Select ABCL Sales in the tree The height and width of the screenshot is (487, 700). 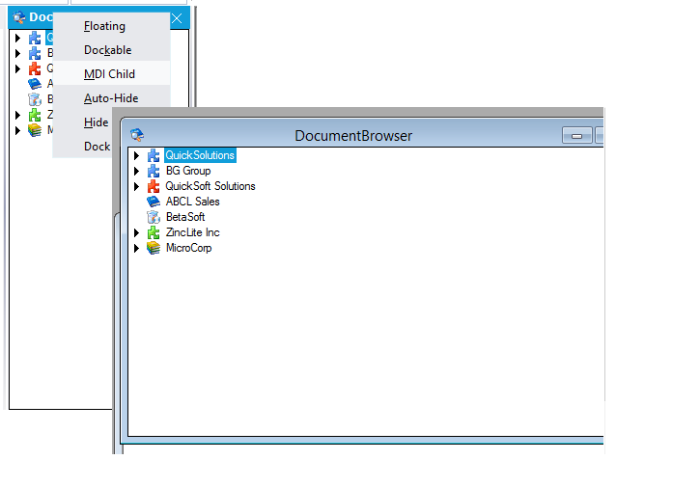pyautogui.click(x=193, y=202)
